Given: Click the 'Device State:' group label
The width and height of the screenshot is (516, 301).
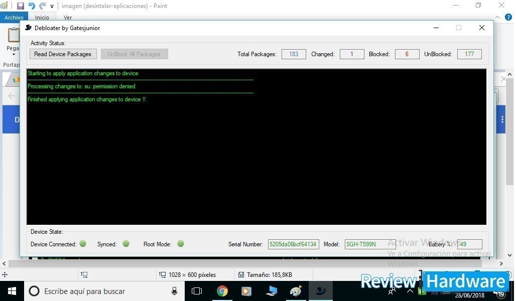Looking at the screenshot, I should [47, 232].
